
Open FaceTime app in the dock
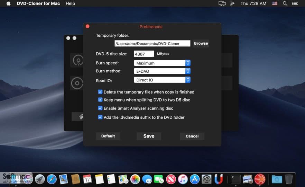(159, 179)
